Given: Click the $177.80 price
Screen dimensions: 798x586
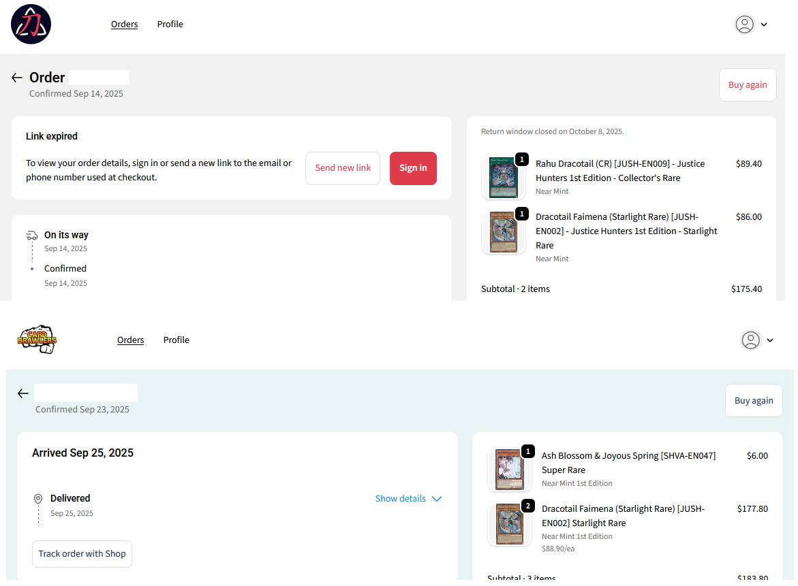Looking at the screenshot, I should point(752,508).
